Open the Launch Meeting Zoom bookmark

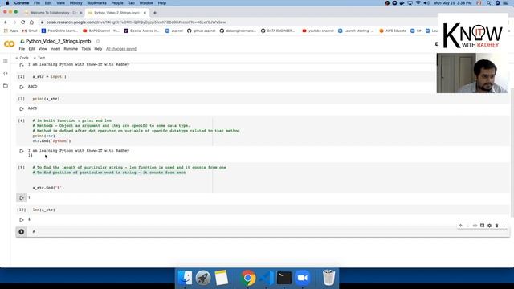[x=356, y=31]
